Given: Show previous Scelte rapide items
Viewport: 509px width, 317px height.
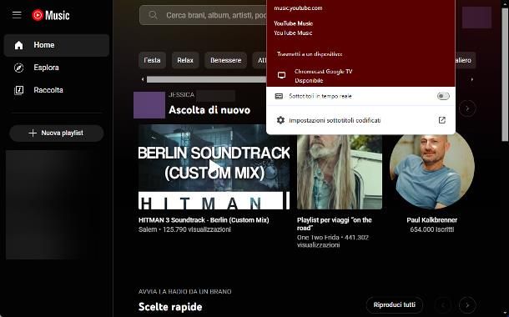Looking at the screenshot, I should 443,305.
